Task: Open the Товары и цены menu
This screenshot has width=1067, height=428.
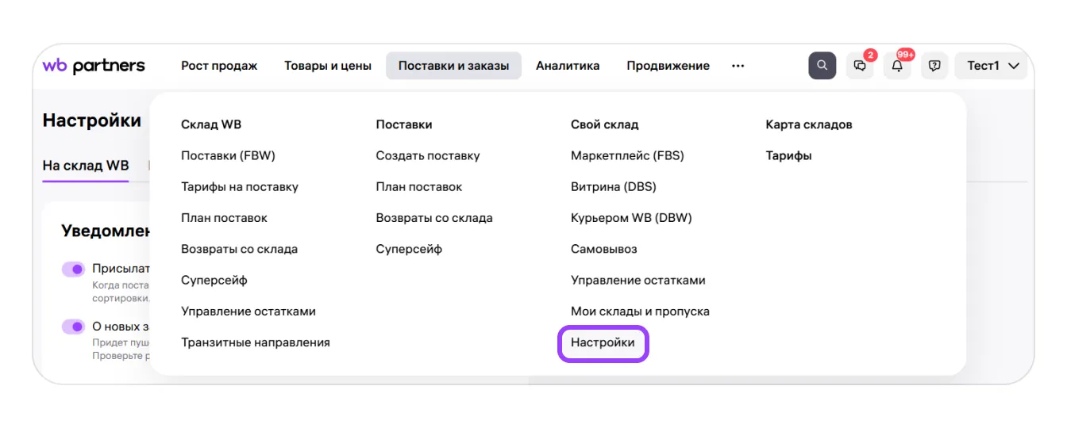Action: point(327,66)
